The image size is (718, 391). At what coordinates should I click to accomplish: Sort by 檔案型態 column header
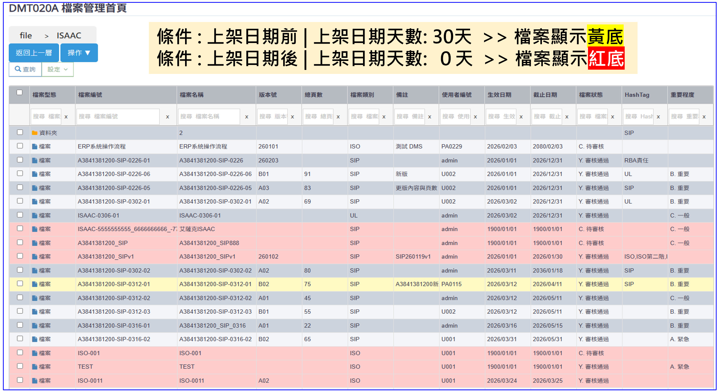point(45,95)
